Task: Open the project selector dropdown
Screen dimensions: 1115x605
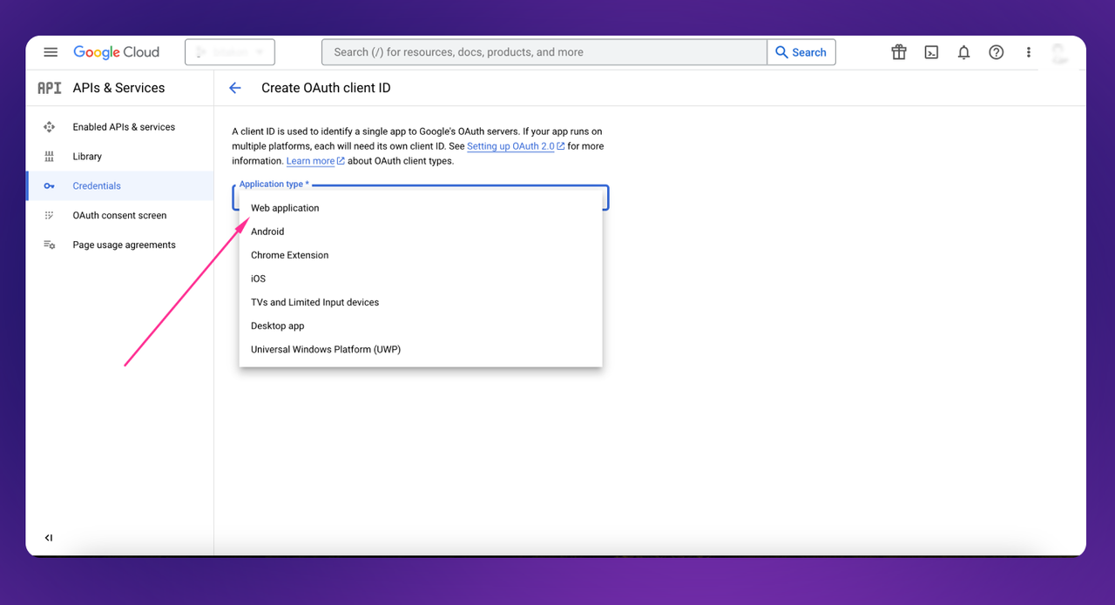Action: [x=230, y=52]
